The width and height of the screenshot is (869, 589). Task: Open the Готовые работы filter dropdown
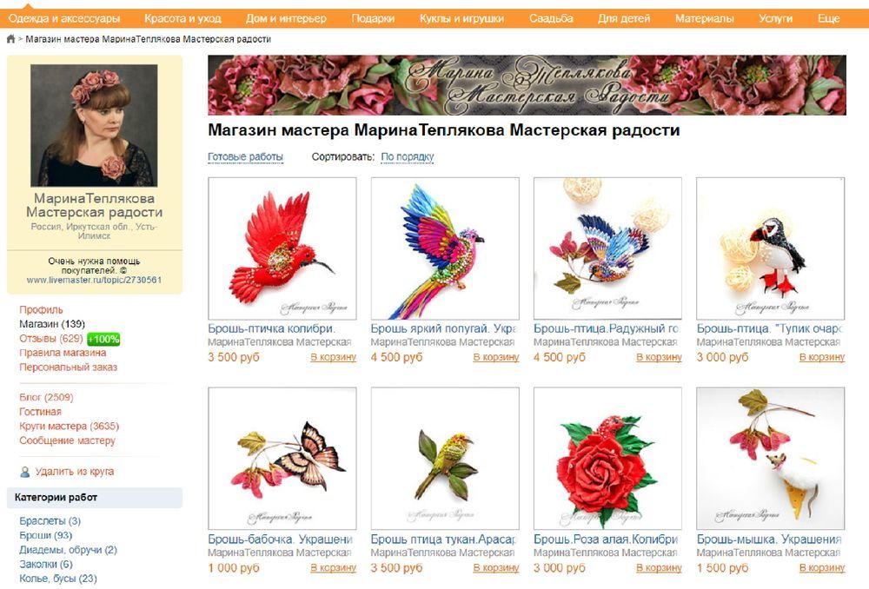pyautogui.click(x=246, y=157)
